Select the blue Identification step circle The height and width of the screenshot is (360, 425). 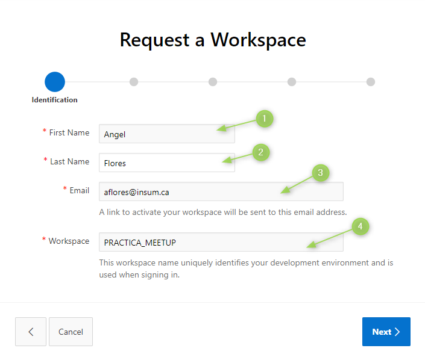[x=54, y=82]
